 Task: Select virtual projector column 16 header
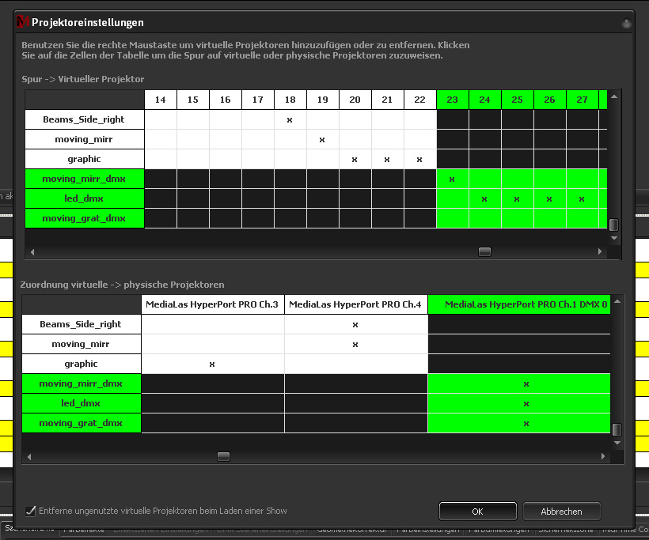click(225, 100)
